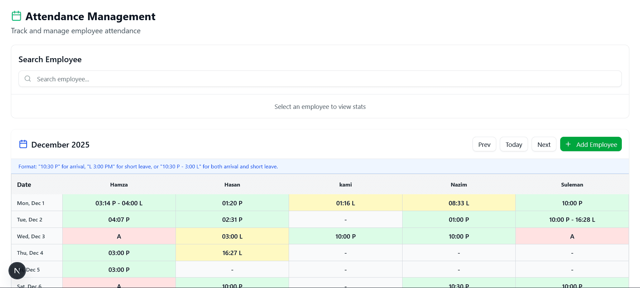Edit Nazim's Dec 3 cell '10:00 P'
The height and width of the screenshot is (288, 640).
tap(459, 236)
